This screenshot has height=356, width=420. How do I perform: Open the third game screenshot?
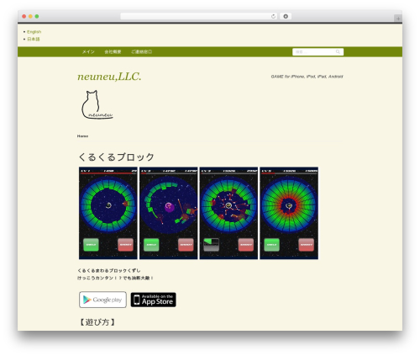click(x=228, y=213)
